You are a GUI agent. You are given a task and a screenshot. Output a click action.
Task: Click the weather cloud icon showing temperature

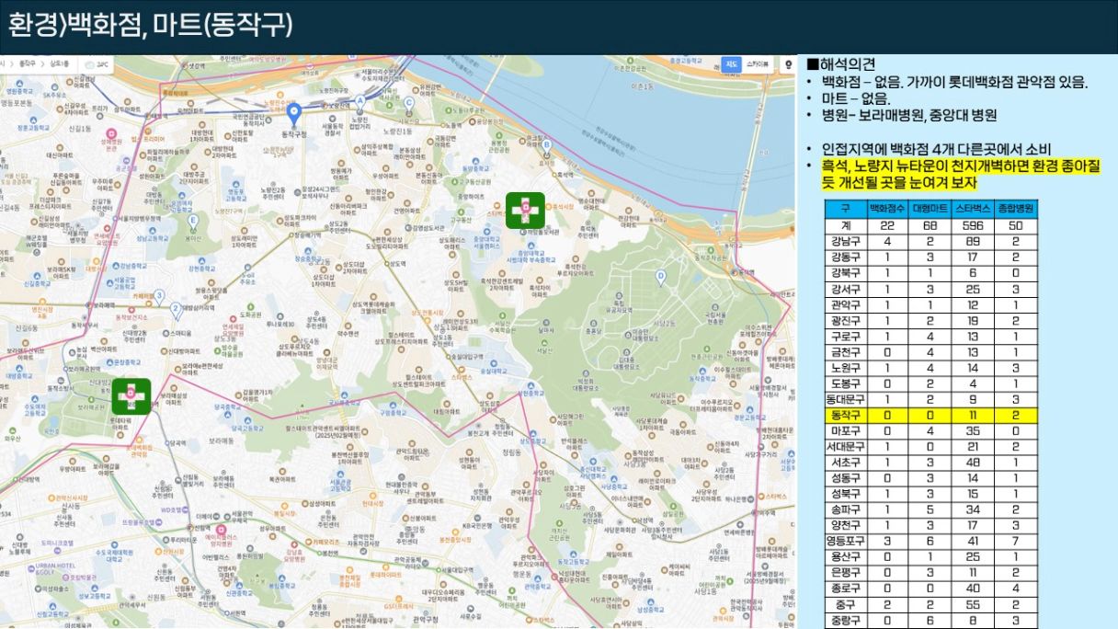point(88,65)
